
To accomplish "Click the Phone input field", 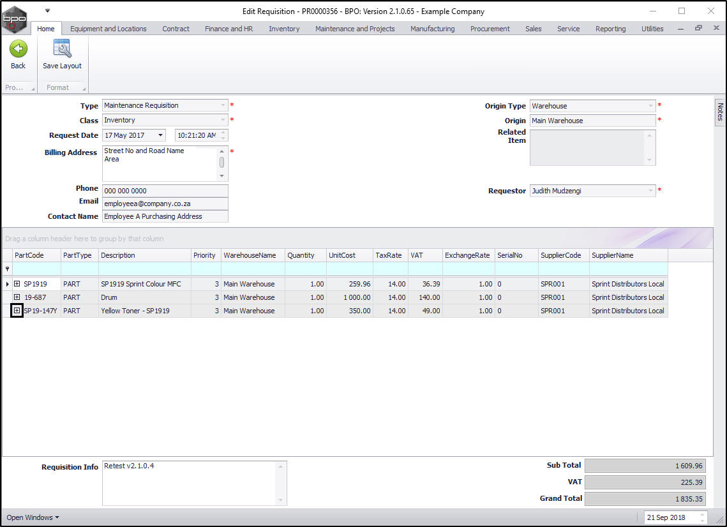I will pos(165,191).
